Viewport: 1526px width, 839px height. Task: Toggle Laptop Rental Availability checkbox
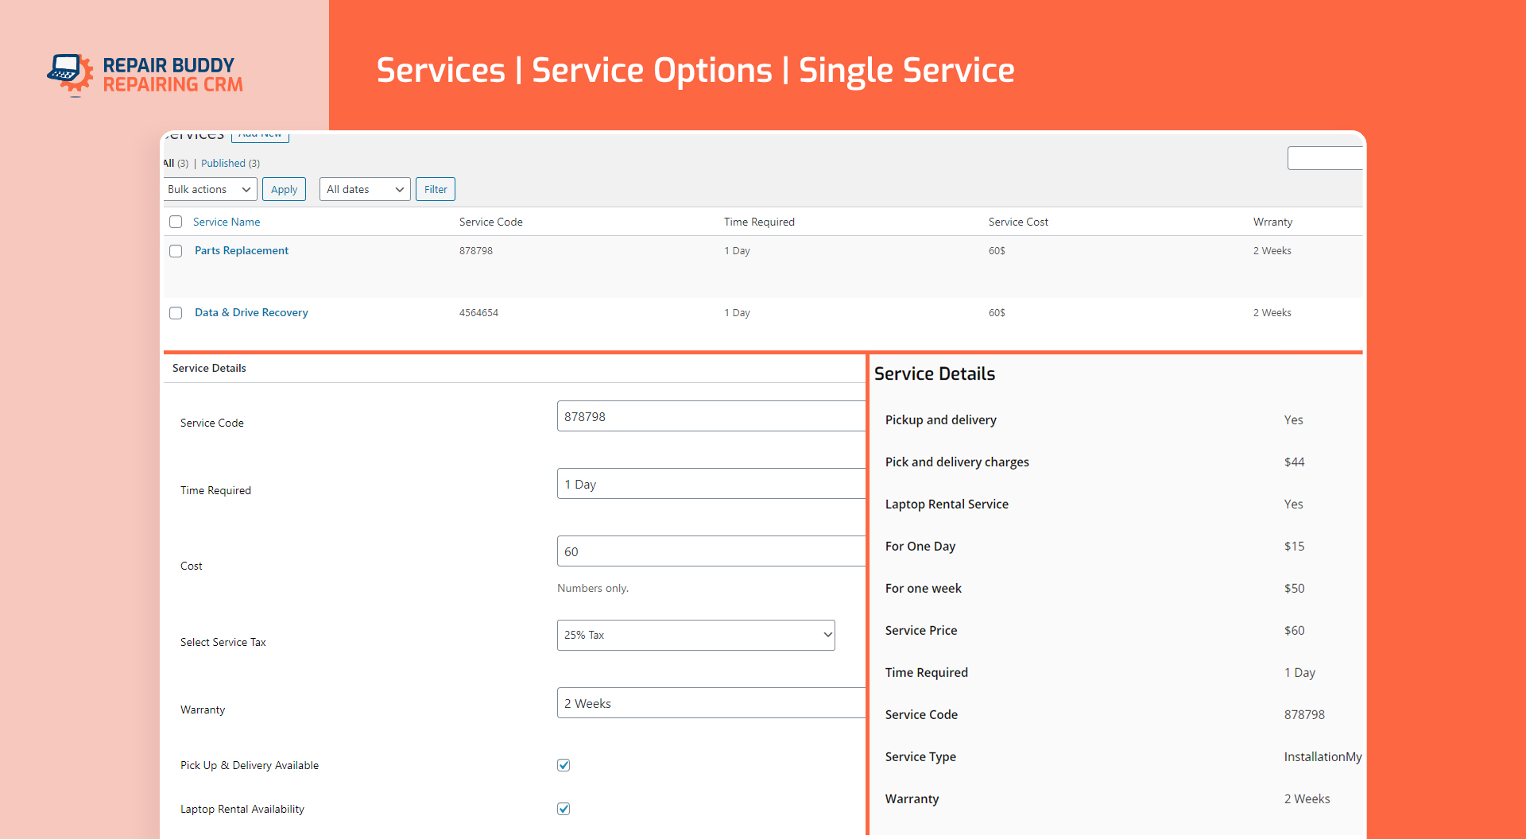(x=564, y=809)
